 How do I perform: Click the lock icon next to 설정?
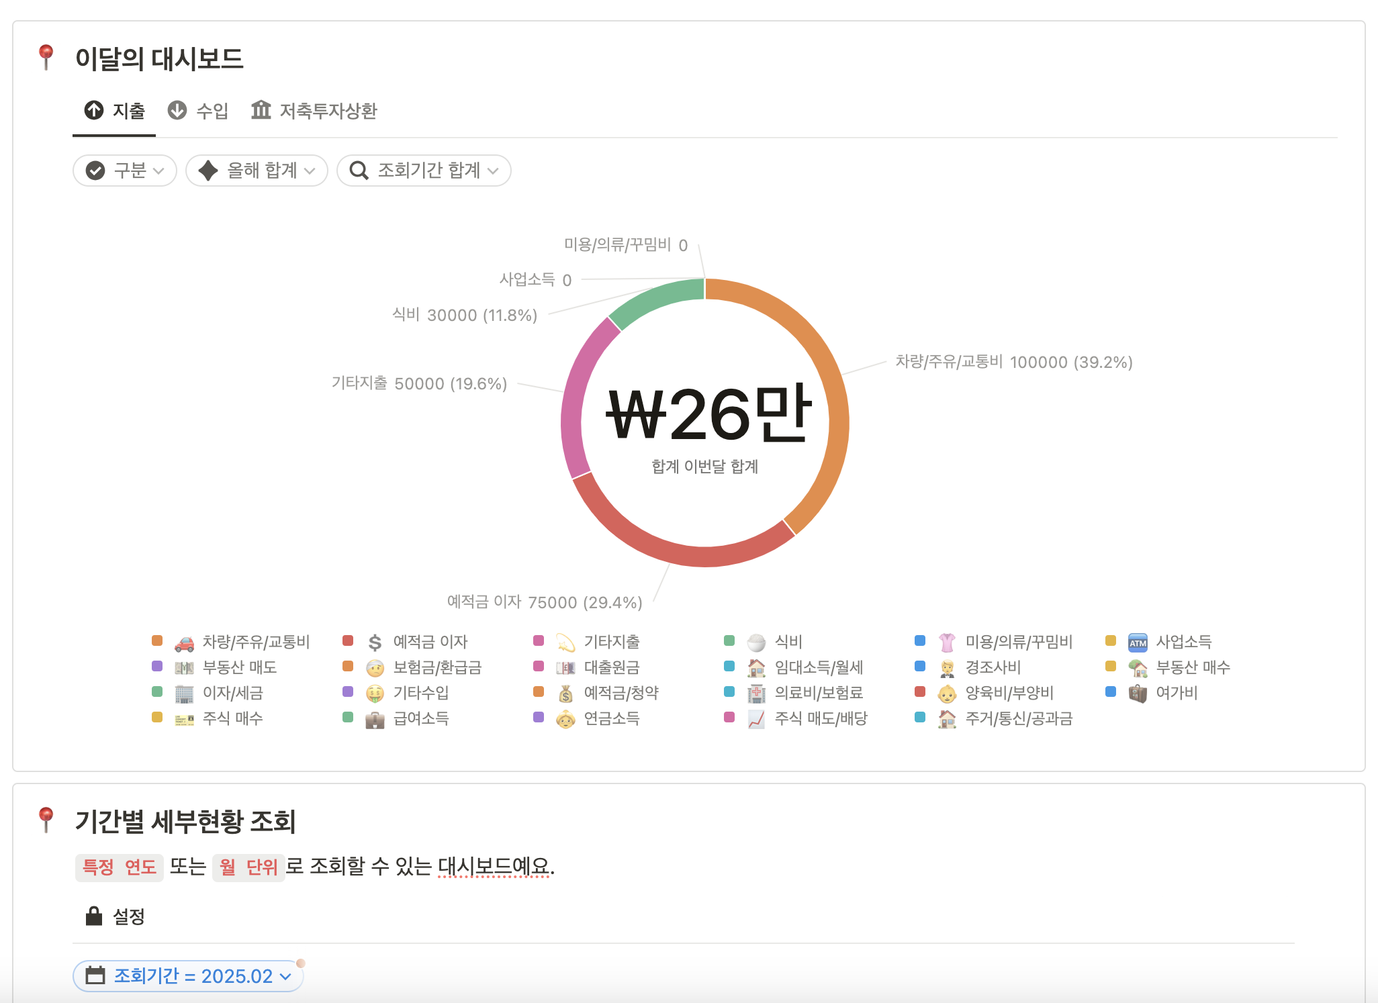(94, 916)
